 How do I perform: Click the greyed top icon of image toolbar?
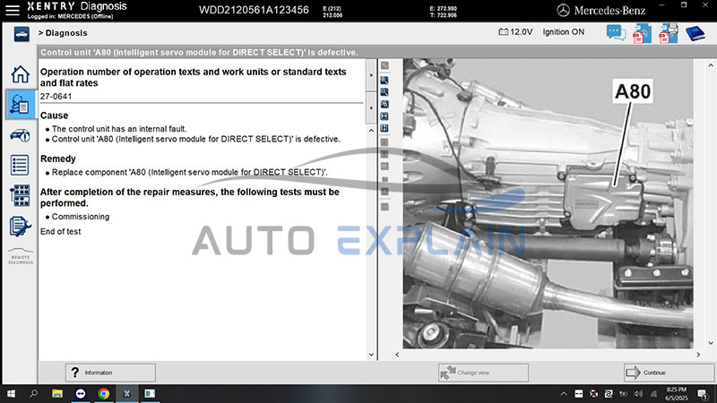point(384,65)
